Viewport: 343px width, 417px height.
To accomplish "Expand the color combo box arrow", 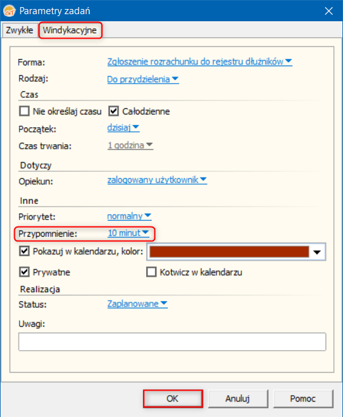I will (x=317, y=252).
